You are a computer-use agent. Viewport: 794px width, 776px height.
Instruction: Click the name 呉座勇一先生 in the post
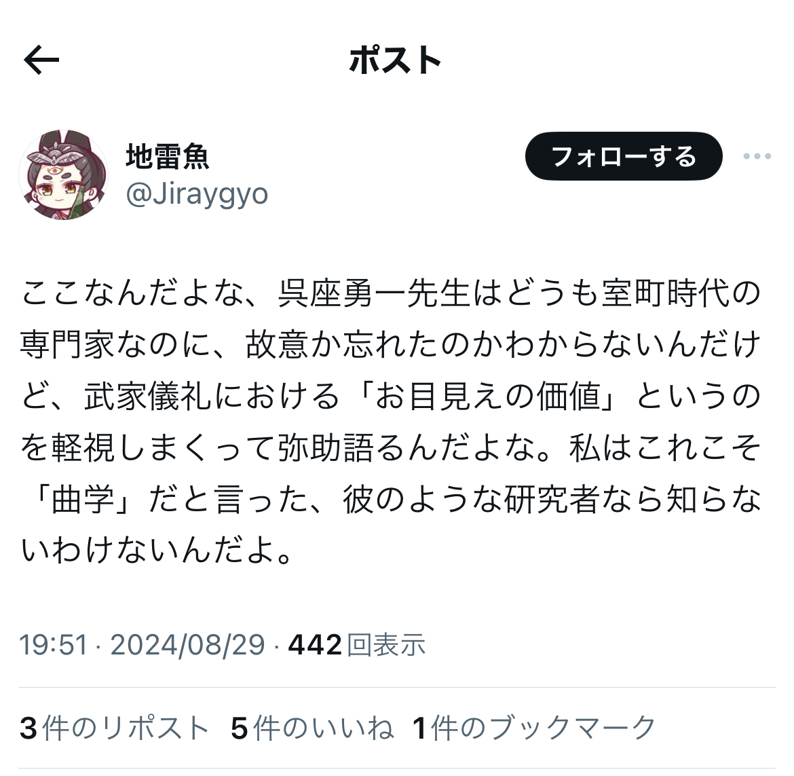[374, 294]
